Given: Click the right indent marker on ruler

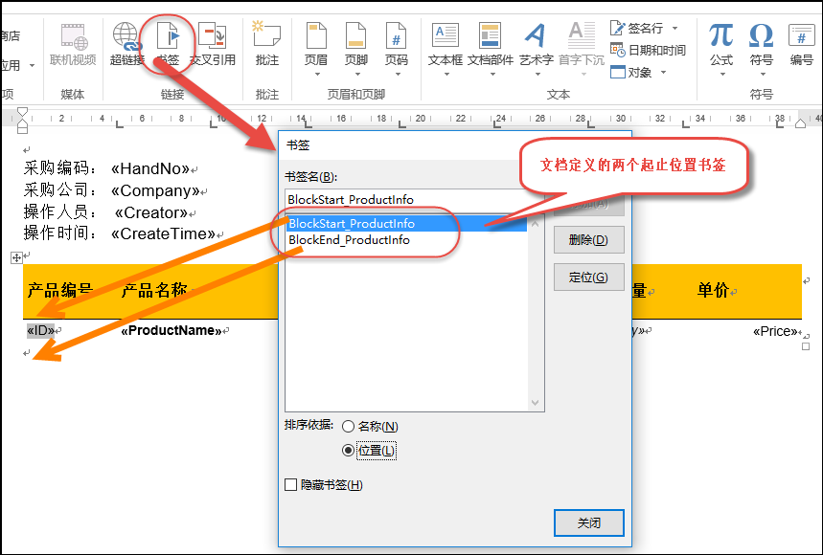Looking at the screenshot, I should pyautogui.click(x=800, y=123).
